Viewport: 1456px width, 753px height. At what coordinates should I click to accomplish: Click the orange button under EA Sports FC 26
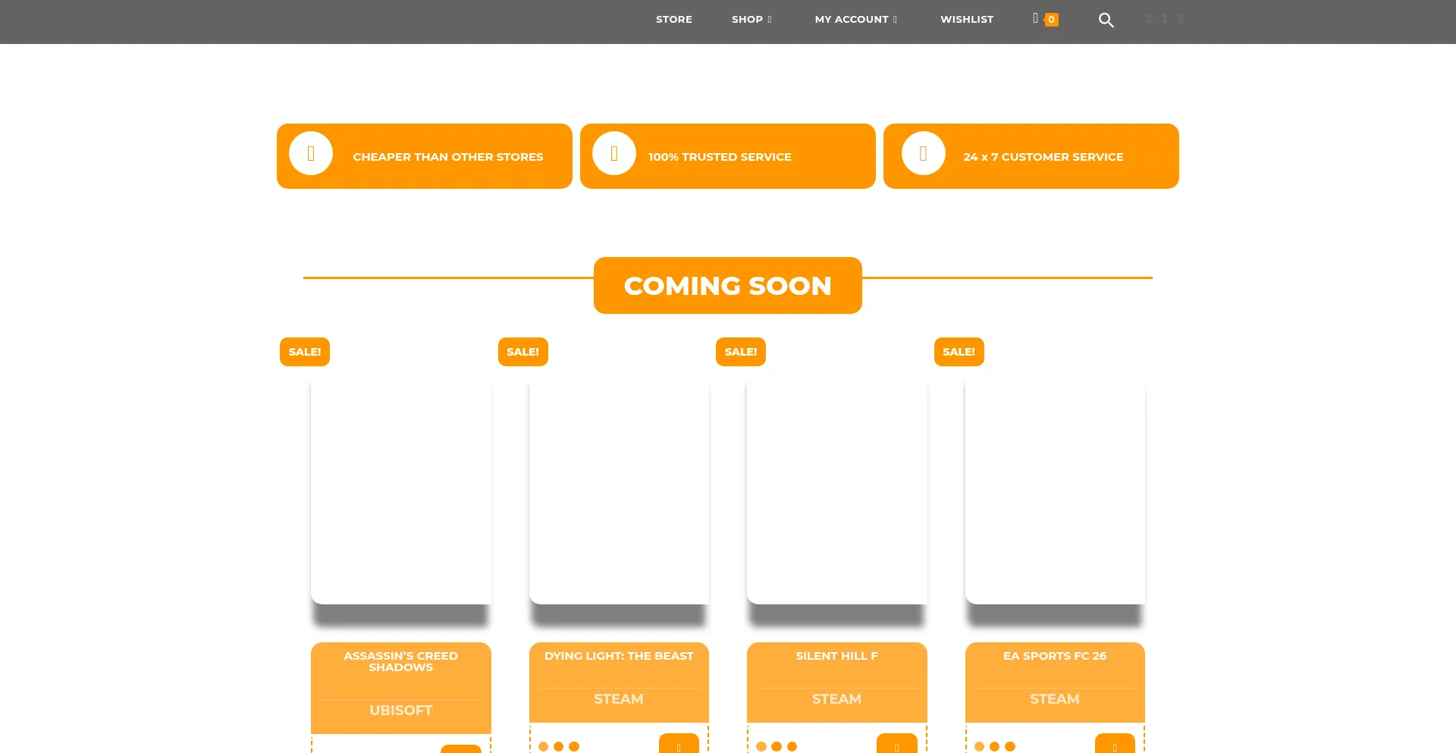tap(1114, 744)
